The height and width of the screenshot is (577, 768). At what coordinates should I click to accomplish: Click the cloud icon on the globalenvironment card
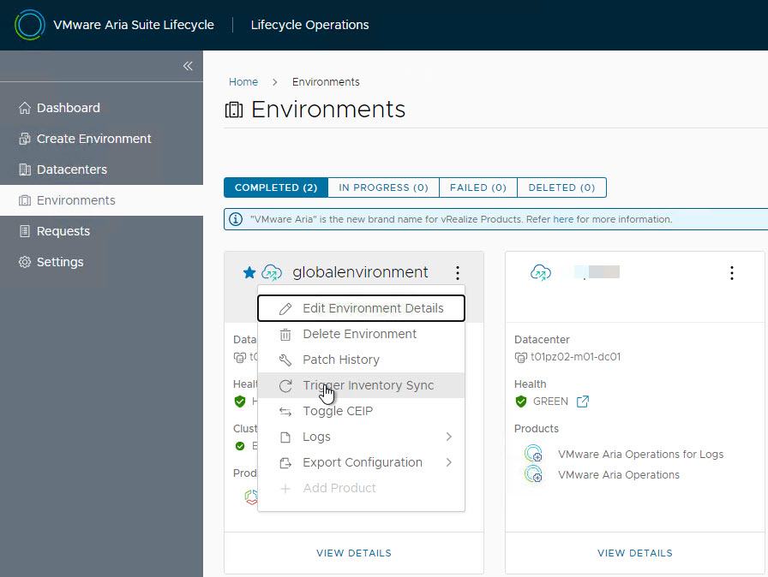pyautogui.click(x=273, y=271)
